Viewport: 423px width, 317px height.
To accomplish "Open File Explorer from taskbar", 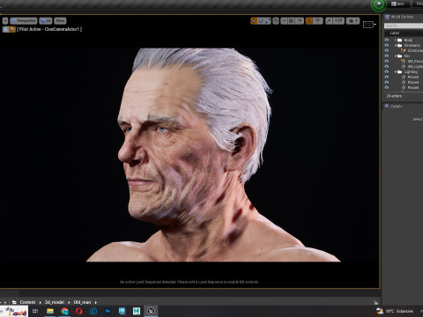I will click(x=50, y=311).
